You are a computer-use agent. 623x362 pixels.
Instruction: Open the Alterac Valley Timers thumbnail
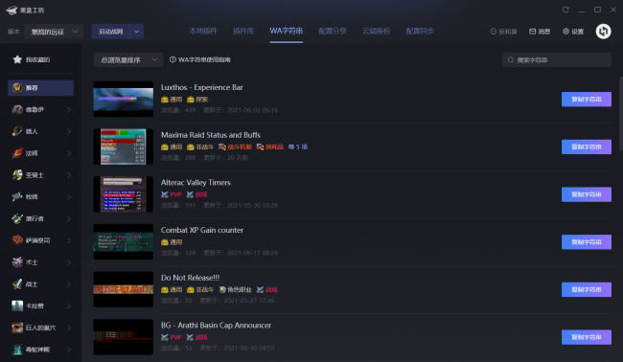(124, 194)
